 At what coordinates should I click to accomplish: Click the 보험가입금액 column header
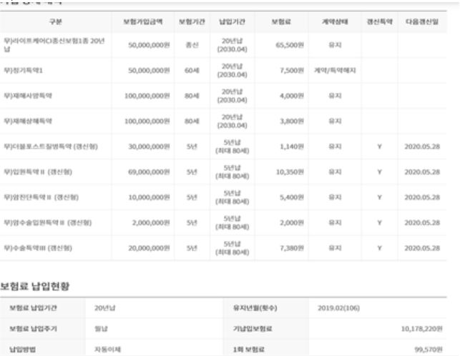click(x=143, y=21)
